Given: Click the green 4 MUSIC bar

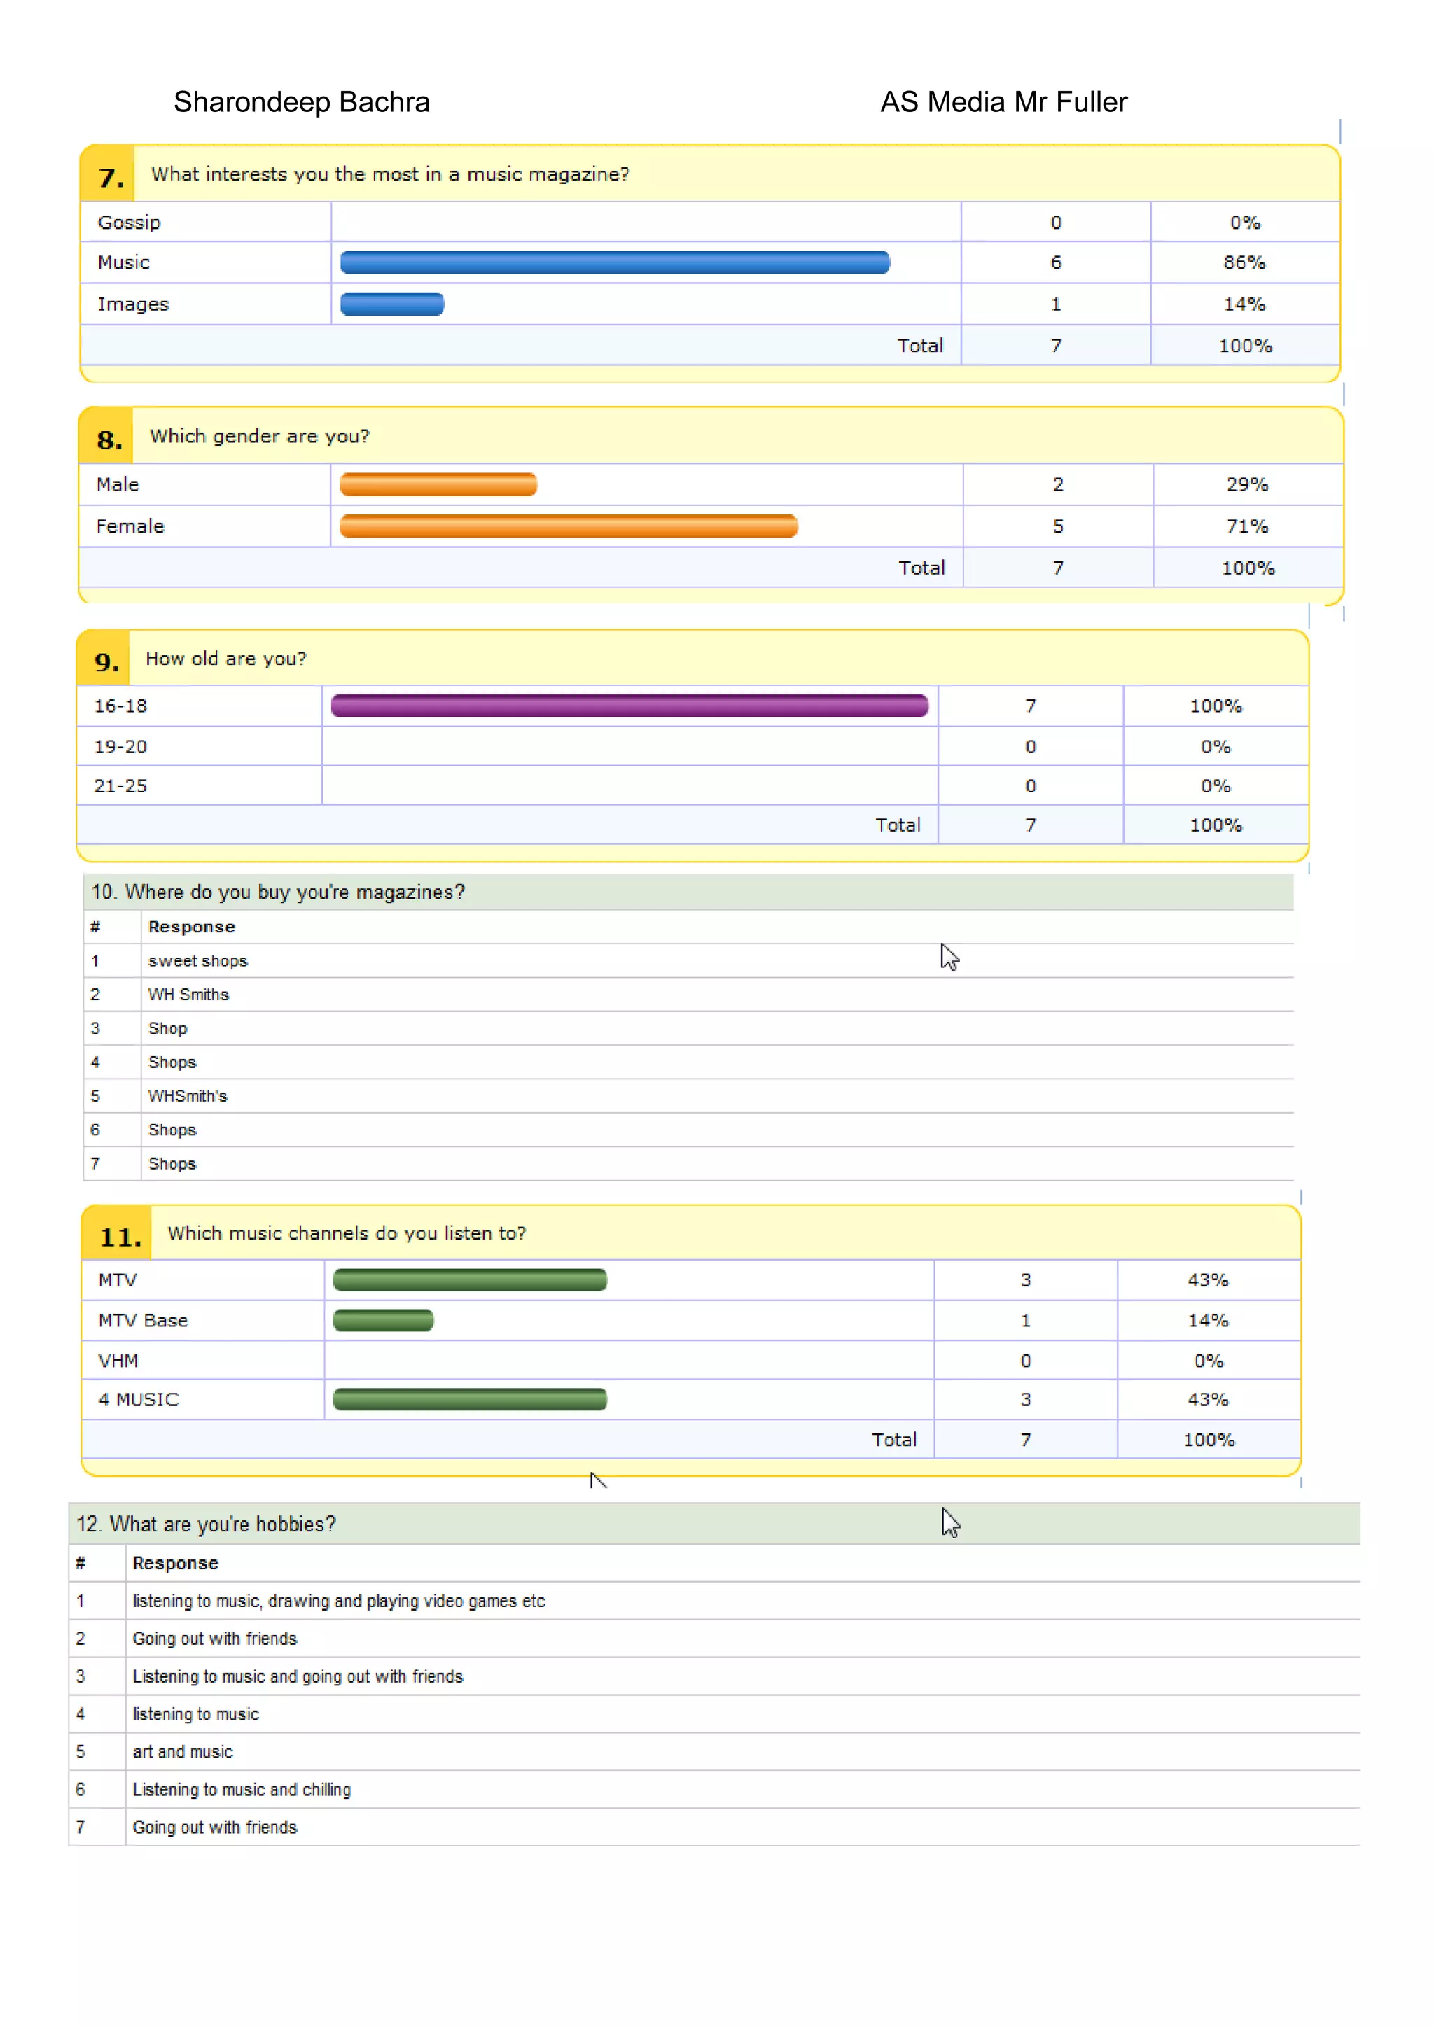Looking at the screenshot, I should click(x=470, y=1399).
